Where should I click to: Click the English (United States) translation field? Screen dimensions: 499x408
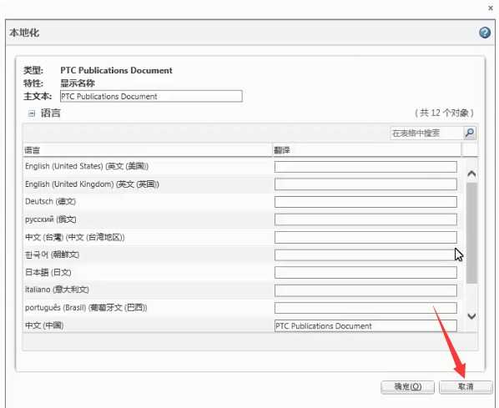tap(365, 166)
